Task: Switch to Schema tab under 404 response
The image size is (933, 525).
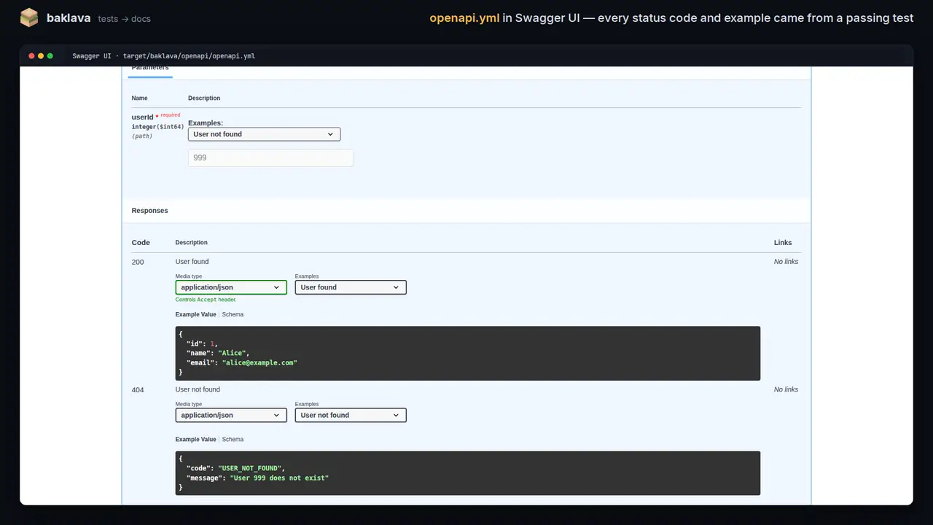Action: coord(233,439)
